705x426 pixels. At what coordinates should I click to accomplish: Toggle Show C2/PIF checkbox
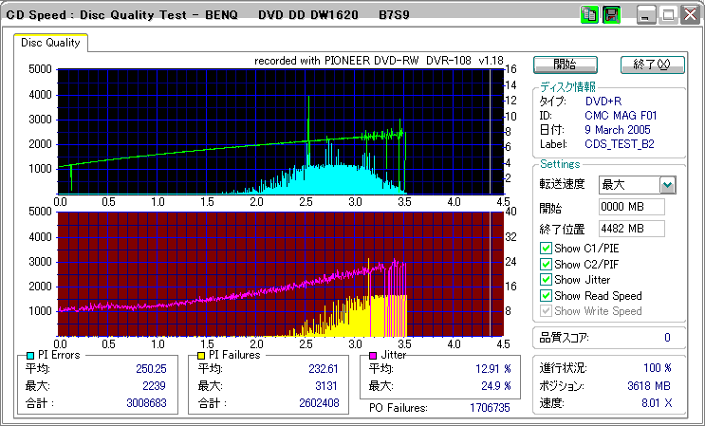coord(546,264)
